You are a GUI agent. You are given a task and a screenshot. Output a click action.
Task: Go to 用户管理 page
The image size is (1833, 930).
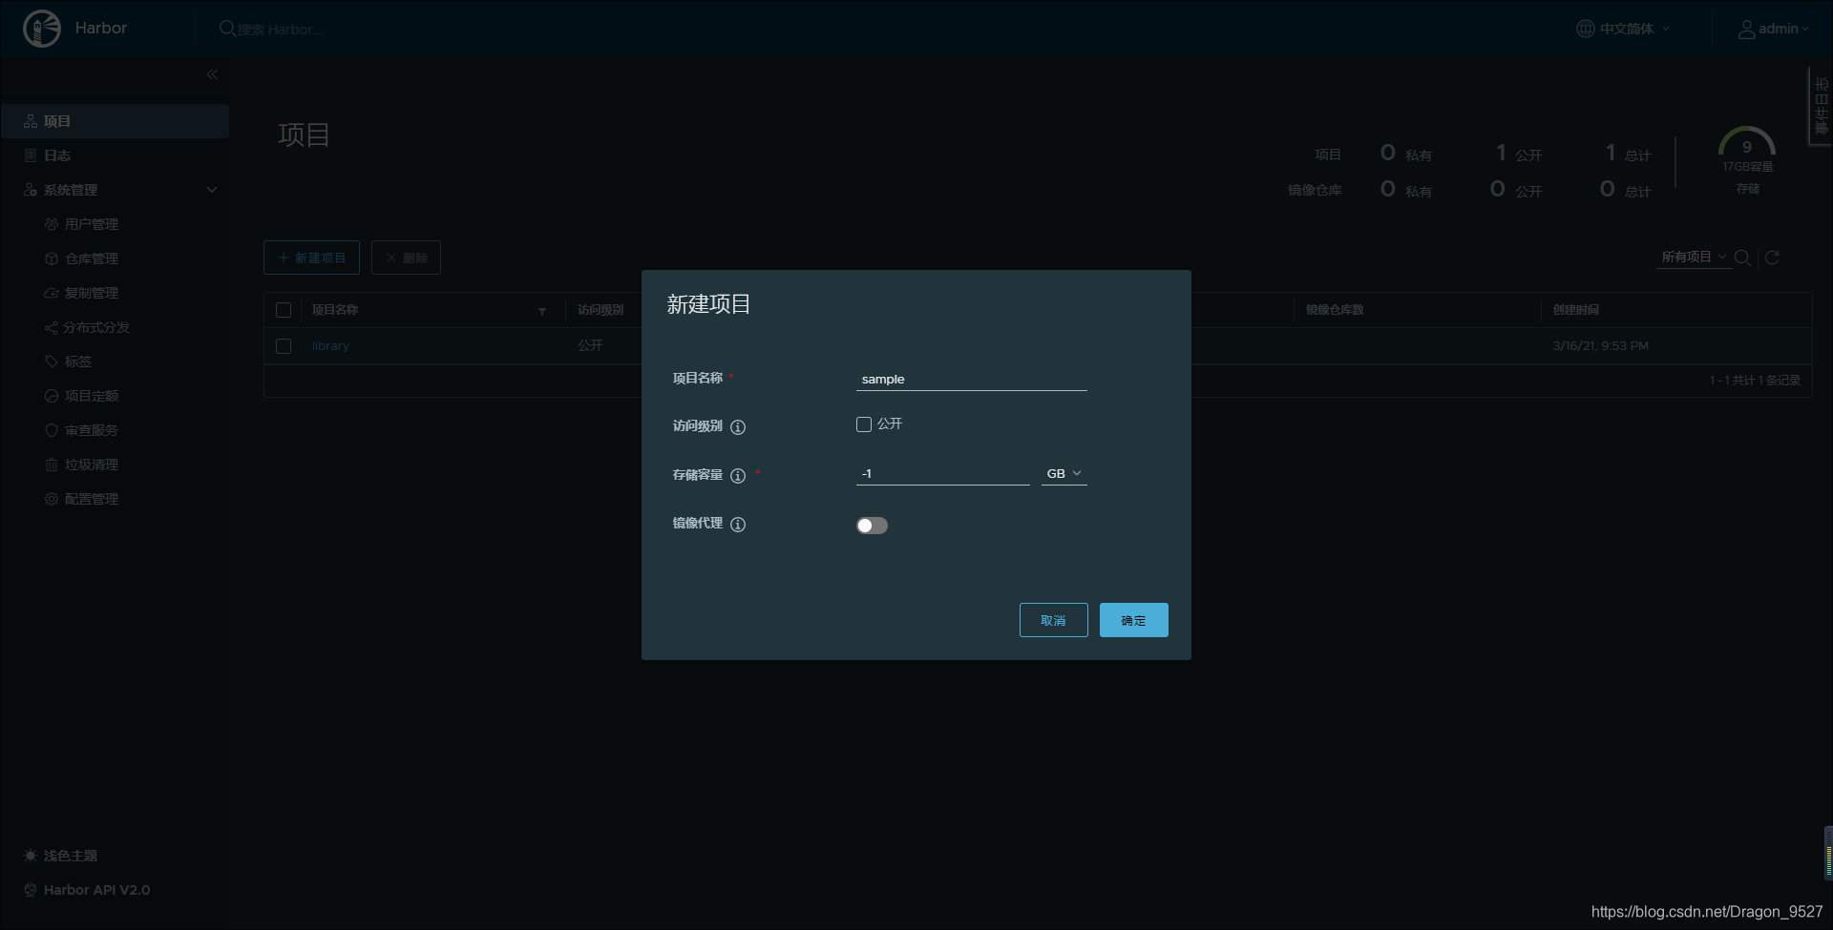(x=92, y=224)
